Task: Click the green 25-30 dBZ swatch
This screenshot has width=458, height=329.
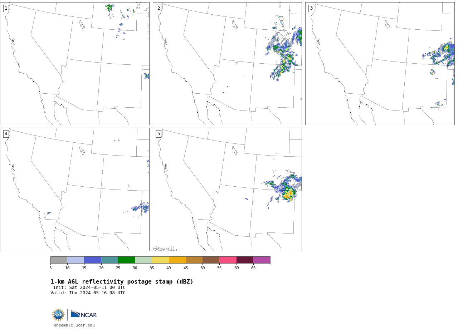Action: pyautogui.click(x=126, y=260)
